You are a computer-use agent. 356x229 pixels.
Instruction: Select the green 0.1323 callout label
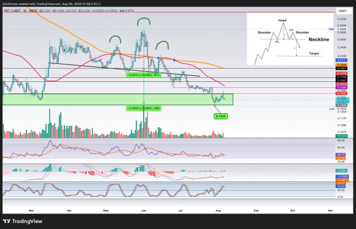point(220,116)
